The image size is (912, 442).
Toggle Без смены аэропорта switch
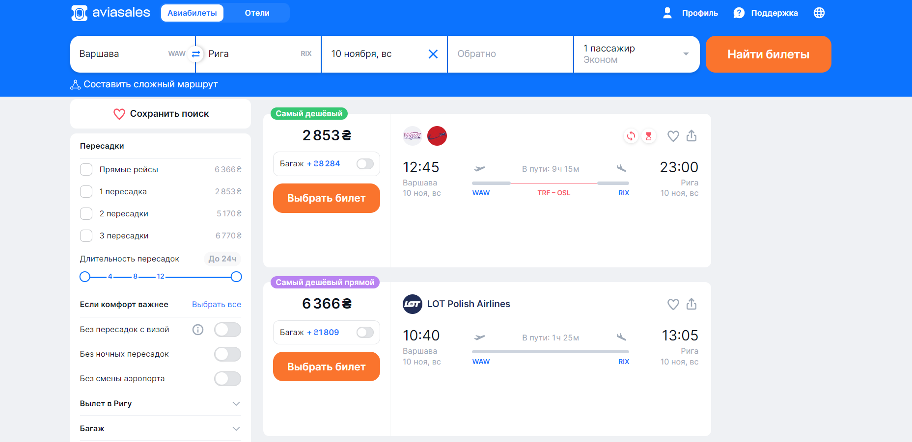(x=227, y=379)
